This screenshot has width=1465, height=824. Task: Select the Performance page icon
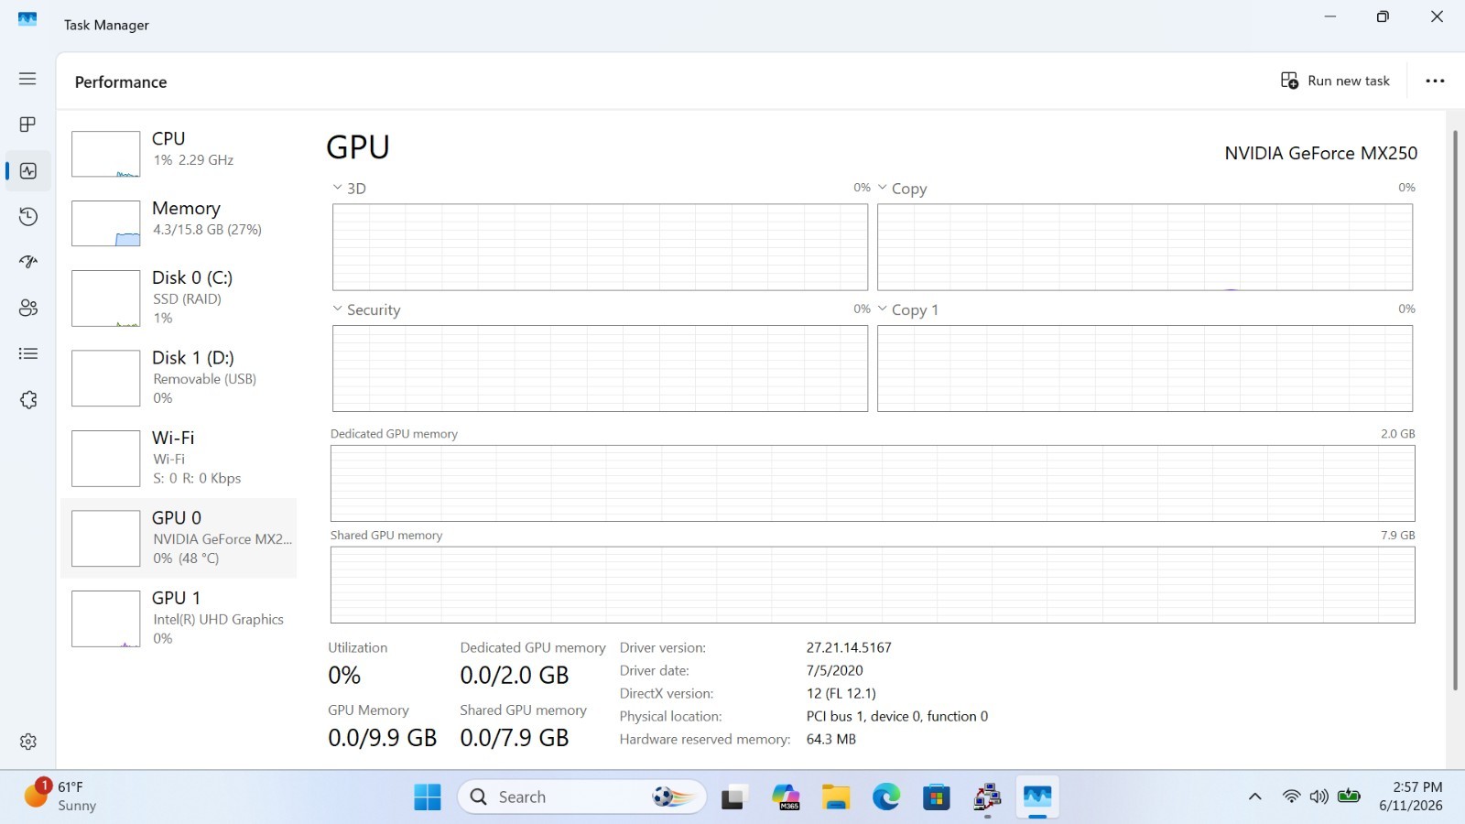(27, 170)
